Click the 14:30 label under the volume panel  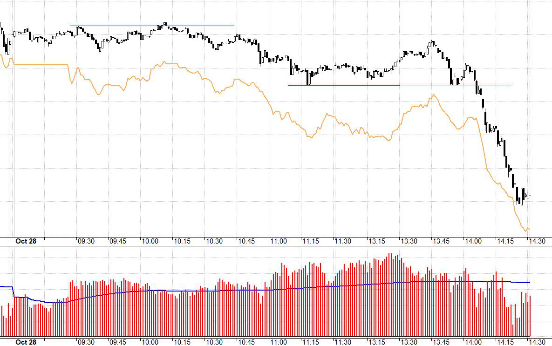(x=537, y=342)
